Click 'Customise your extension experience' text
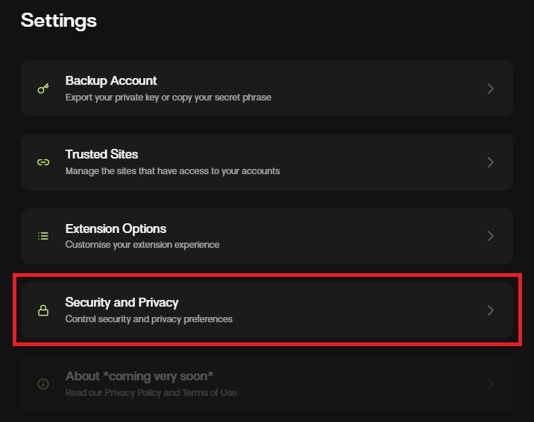The image size is (534, 422). (142, 244)
